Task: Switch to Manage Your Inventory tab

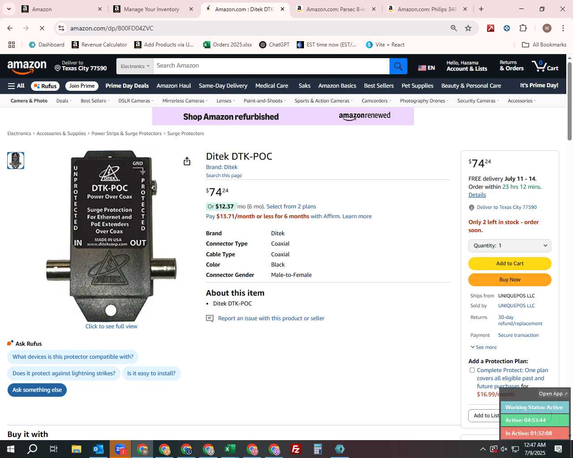Action: [151, 9]
